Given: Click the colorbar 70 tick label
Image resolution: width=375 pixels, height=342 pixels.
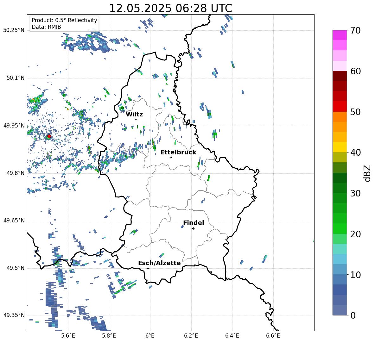Looking at the screenshot, I should point(355,30).
